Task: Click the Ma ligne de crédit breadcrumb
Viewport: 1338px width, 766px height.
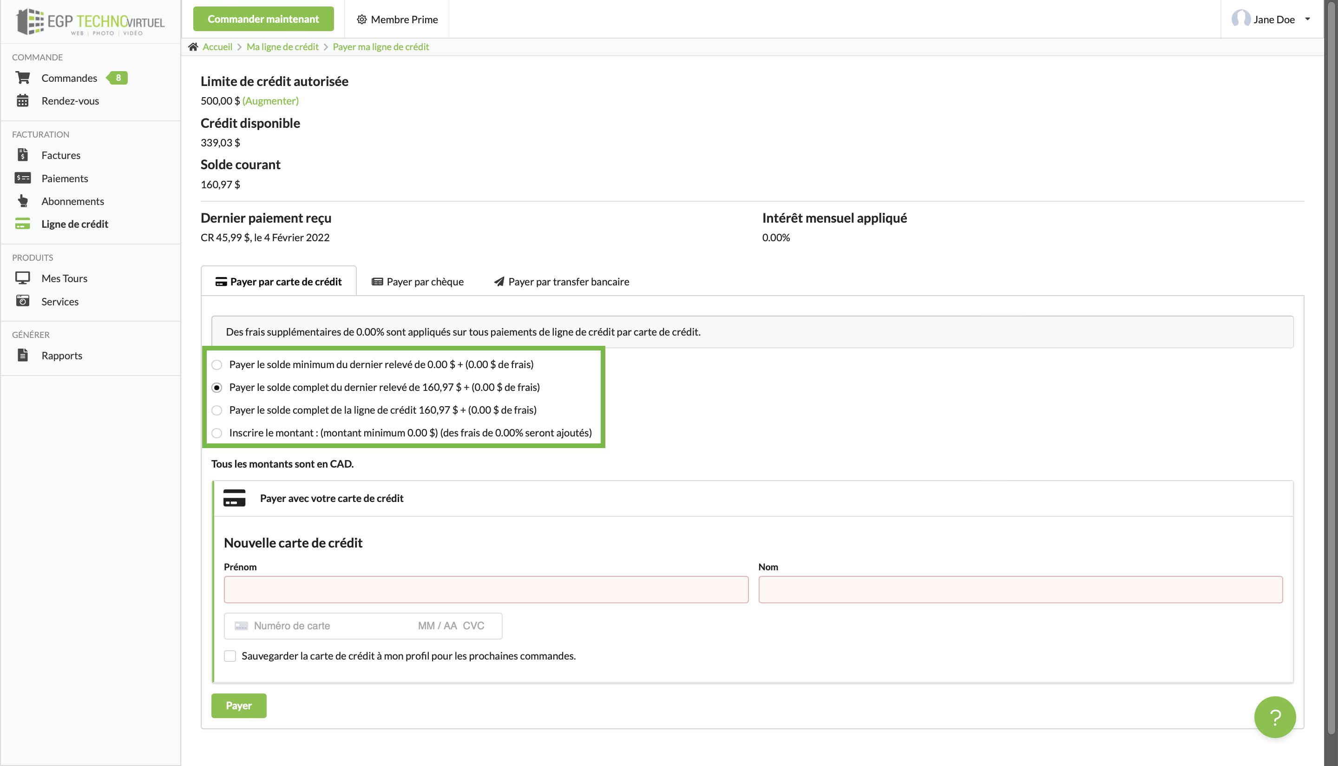Action: click(282, 47)
